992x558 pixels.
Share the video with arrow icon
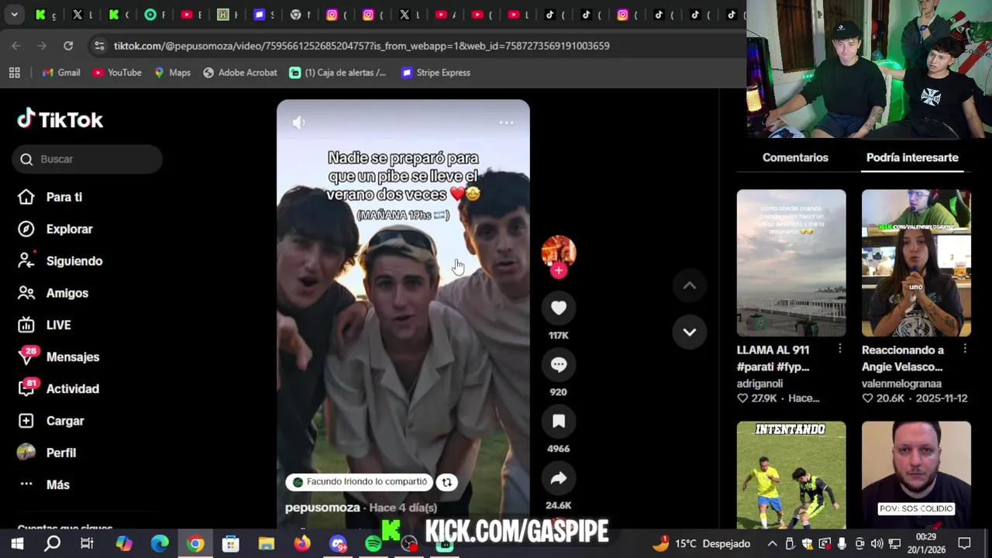pyautogui.click(x=559, y=478)
